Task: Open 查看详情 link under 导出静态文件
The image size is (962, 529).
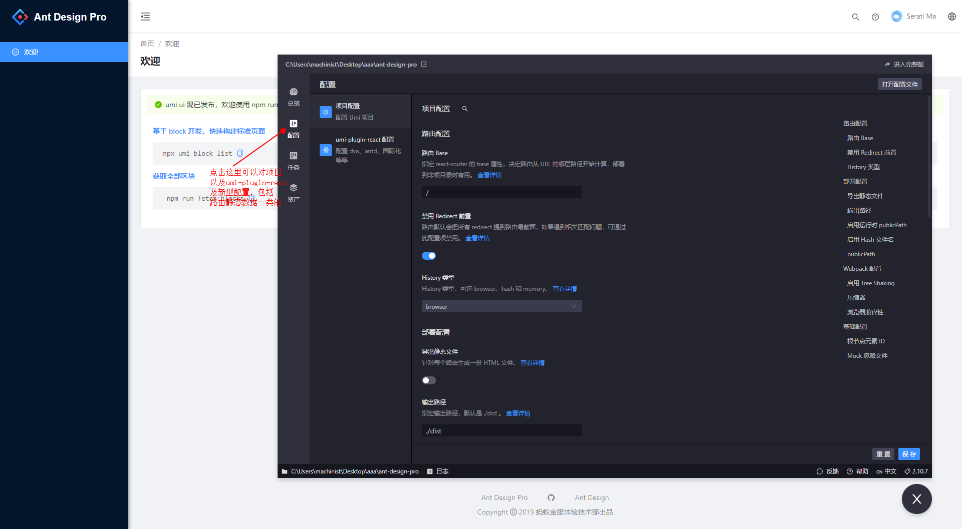Action: point(533,363)
